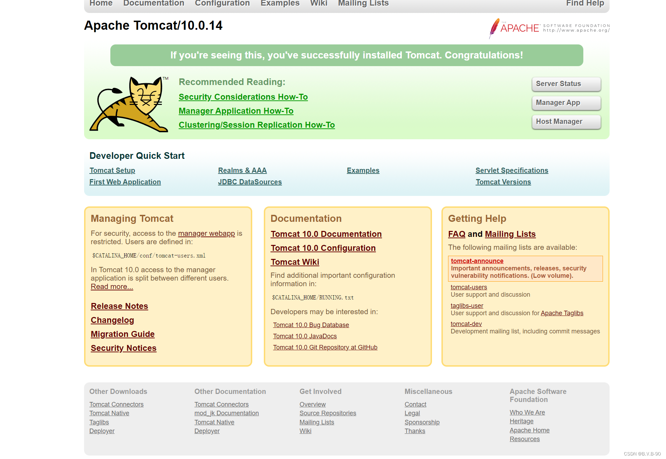Click the Host Manager button
This screenshot has width=666, height=459.
[x=566, y=122]
